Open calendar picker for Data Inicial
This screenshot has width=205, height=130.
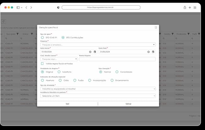click(x=95, y=52)
